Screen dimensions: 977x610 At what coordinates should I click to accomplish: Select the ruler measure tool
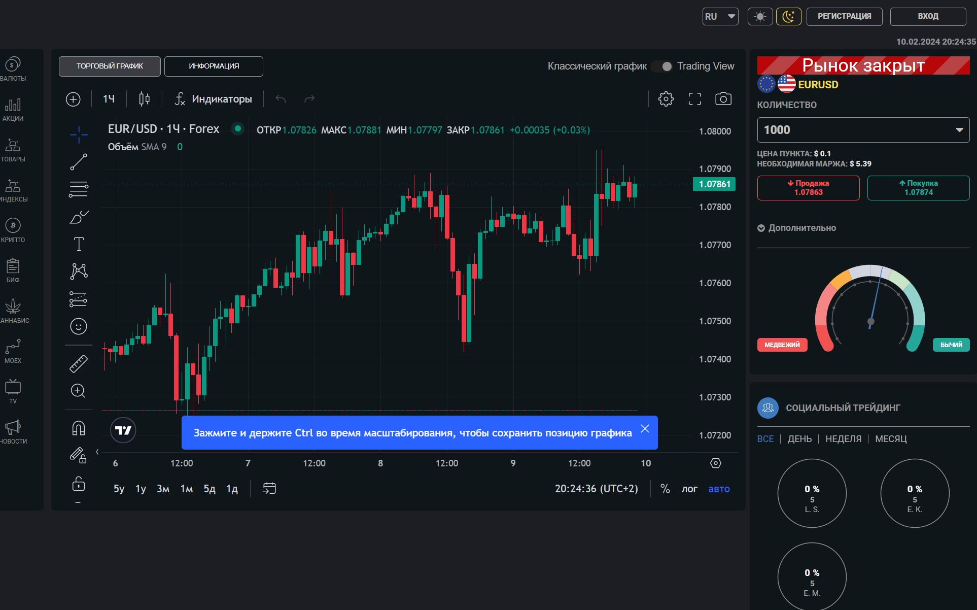coord(79,363)
